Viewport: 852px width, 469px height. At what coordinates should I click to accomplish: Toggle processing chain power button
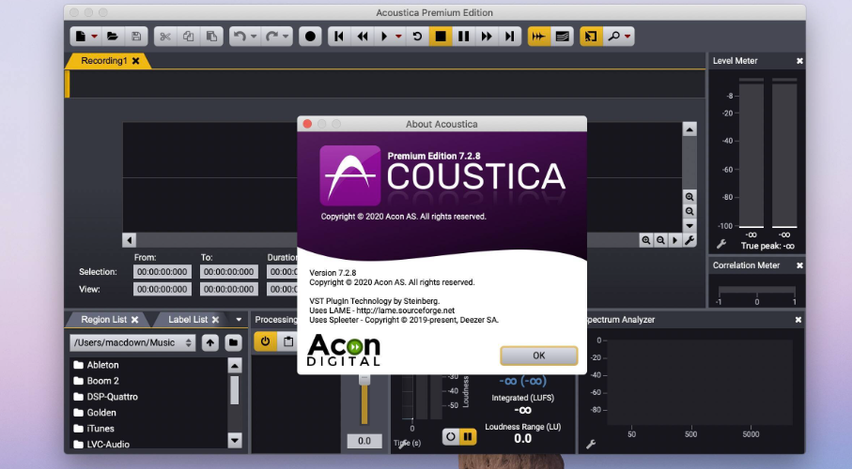(265, 341)
